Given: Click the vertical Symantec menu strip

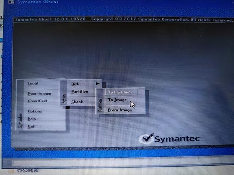Looking at the screenshot, I should pos(20,104).
